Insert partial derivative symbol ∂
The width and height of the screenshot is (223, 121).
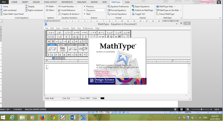69,42
